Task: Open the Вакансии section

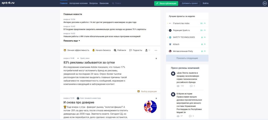Action: [104, 3]
